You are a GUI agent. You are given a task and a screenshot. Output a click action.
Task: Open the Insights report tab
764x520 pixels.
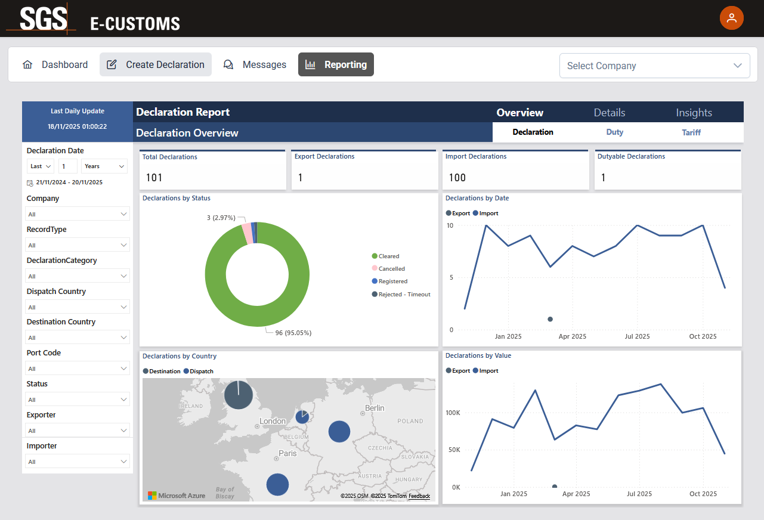coord(694,113)
